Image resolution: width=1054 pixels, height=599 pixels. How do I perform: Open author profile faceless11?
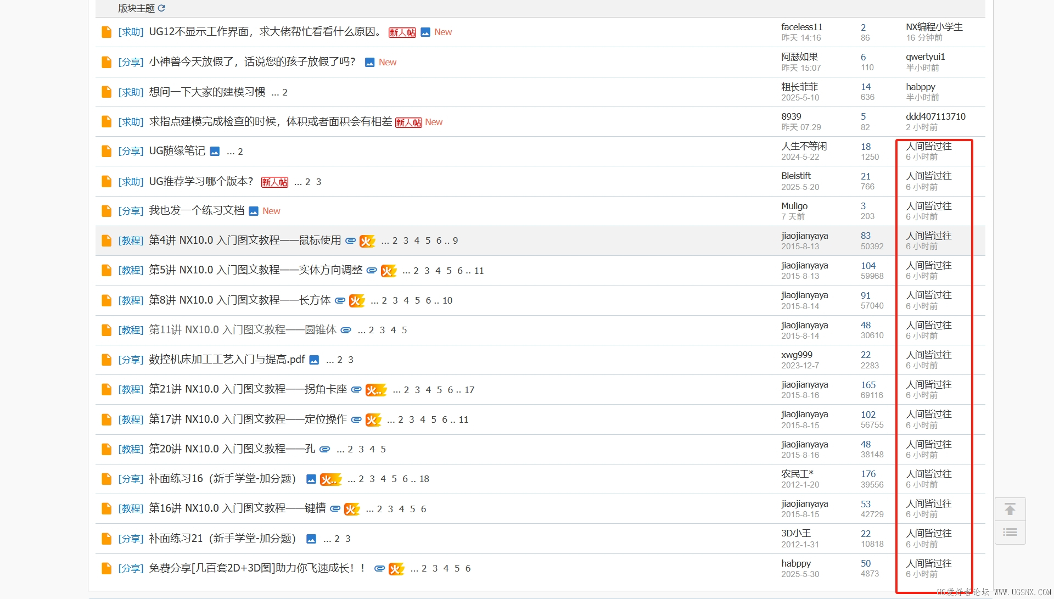click(x=801, y=27)
